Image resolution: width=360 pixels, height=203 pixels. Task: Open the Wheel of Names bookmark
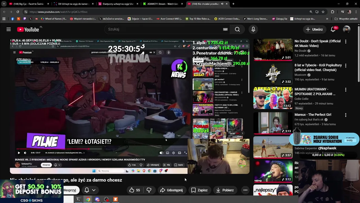coord(53,19)
